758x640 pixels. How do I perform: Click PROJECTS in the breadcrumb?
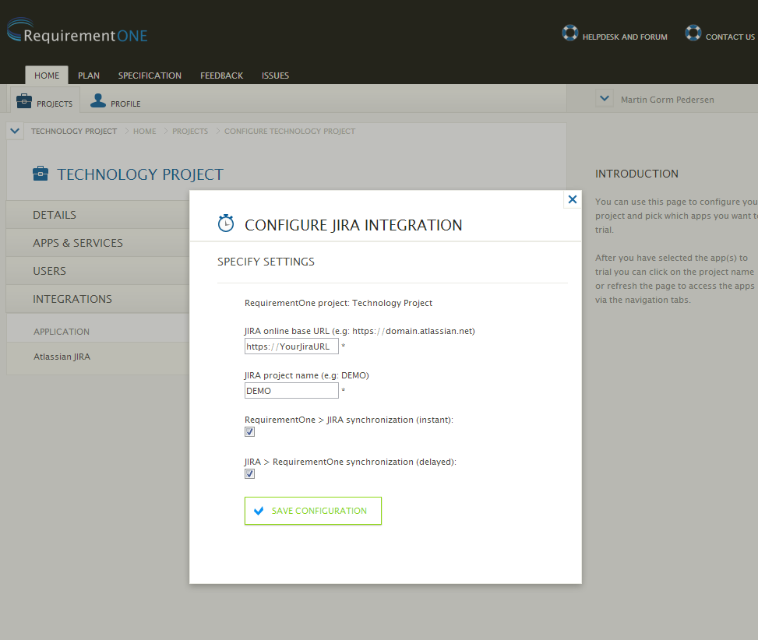(190, 131)
